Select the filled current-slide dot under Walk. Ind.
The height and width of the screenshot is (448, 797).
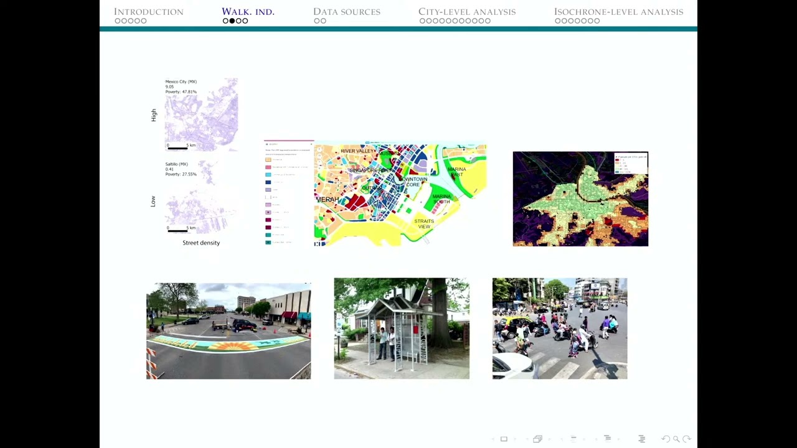click(232, 21)
